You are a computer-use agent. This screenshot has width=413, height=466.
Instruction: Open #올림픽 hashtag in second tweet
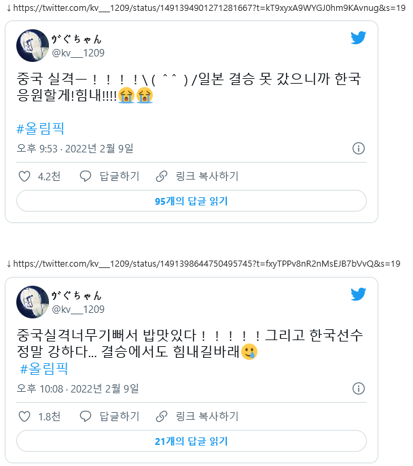(x=44, y=369)
